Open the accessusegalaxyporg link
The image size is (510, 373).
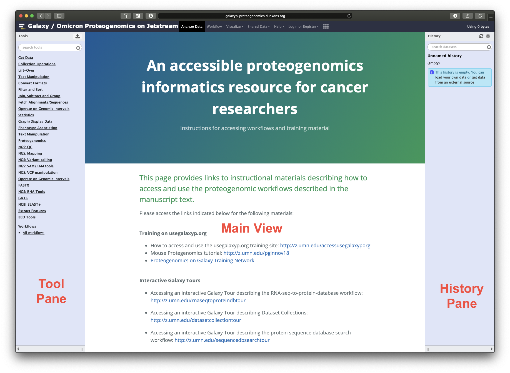click(325, 246)
